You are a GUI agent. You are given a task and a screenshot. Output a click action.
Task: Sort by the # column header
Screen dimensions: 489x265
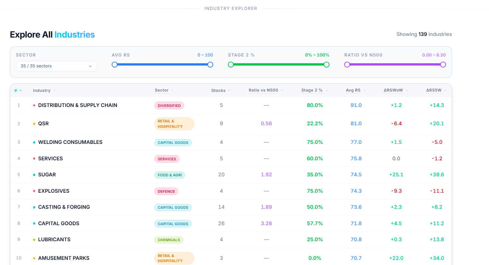[x=18, y=91]
